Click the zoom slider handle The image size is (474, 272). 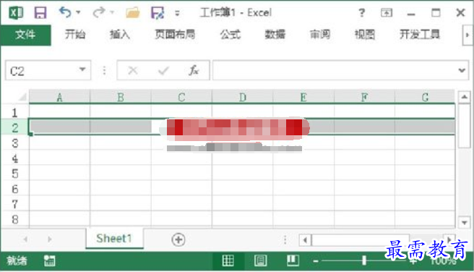(x=364, y=260)
